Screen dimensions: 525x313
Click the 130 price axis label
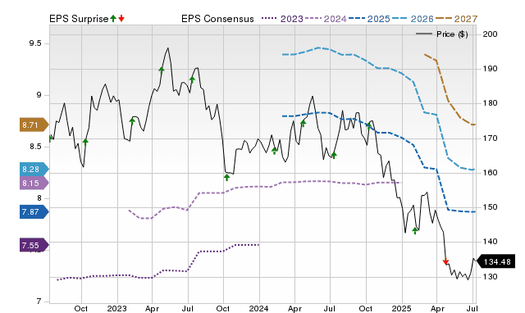click(490, 277)
